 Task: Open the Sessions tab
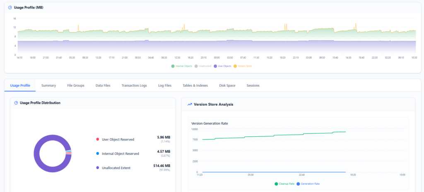point(253,85)
